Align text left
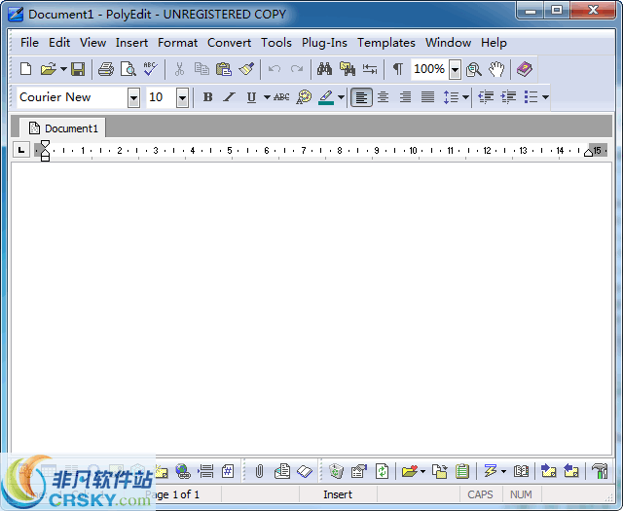 click(361, 97)
